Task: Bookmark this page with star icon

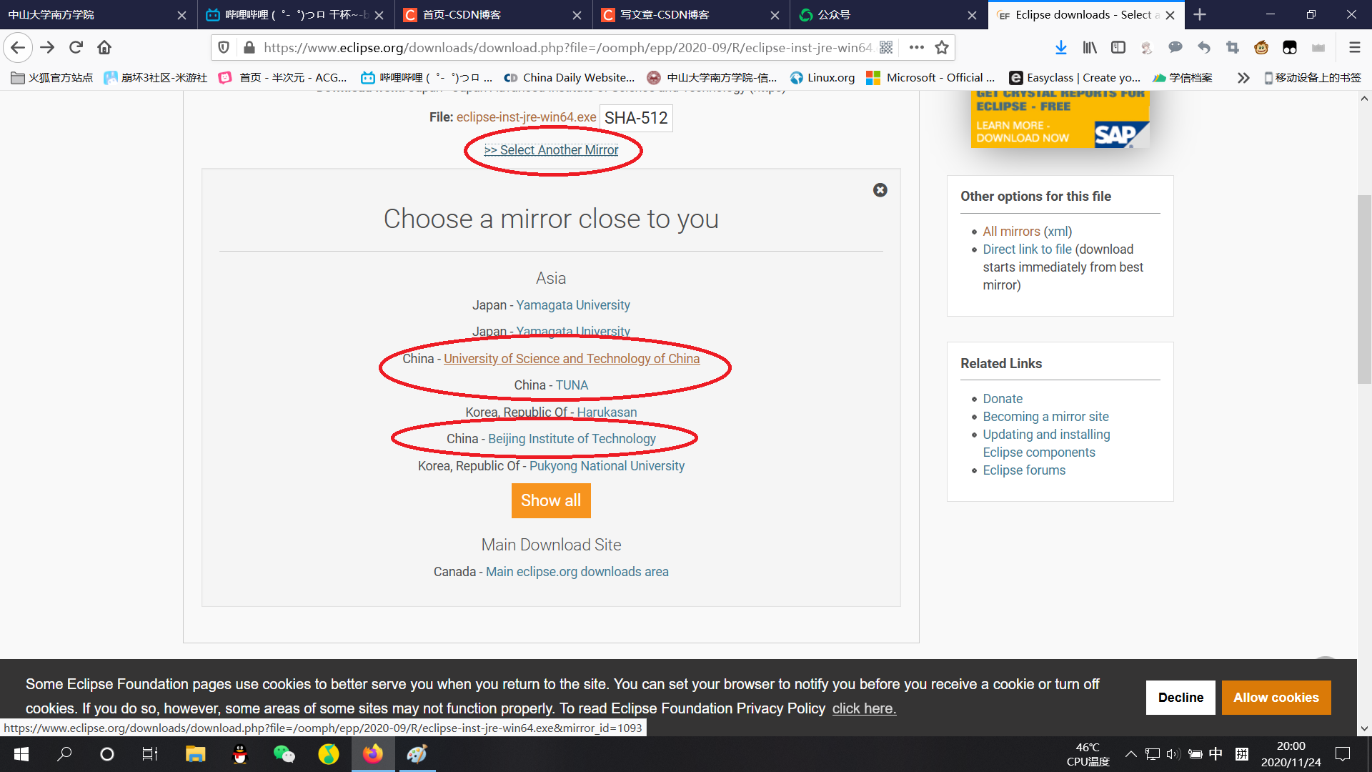Action: (942, 47)
